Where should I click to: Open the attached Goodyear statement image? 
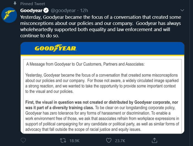[x=102, y=98]
